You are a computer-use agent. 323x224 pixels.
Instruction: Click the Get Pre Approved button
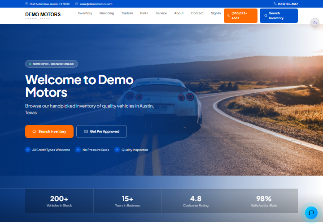[101, 131]
